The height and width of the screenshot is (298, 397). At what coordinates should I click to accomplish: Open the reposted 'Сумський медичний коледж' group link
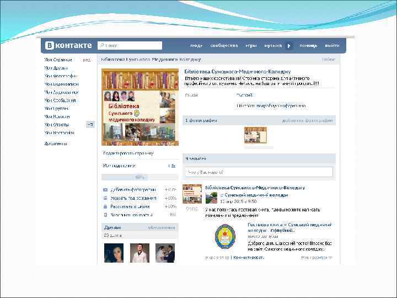tap(256, 195)
